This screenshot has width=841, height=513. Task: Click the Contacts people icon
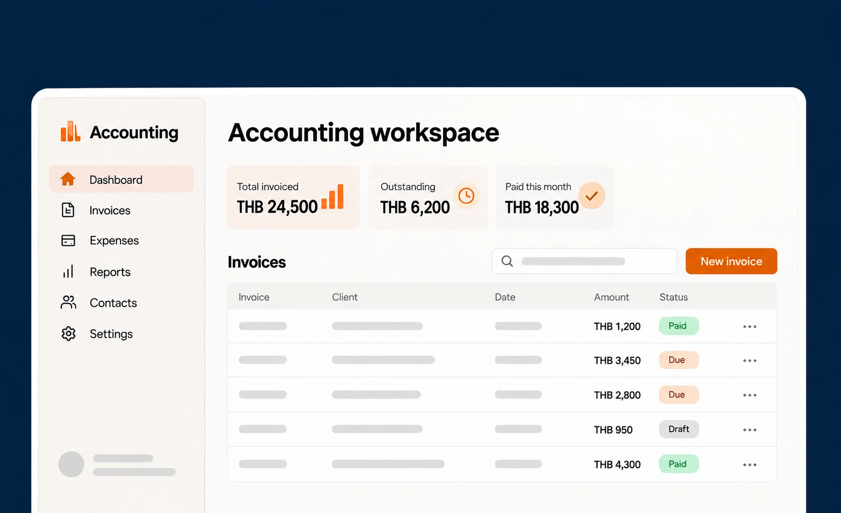[x=69, y=302]
